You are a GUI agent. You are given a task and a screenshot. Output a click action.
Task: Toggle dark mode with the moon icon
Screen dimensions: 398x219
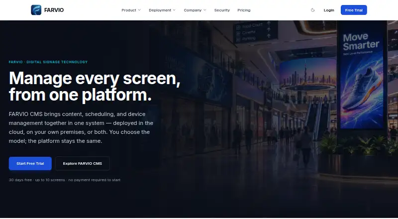pyautogui.click(x=313, y=10)
